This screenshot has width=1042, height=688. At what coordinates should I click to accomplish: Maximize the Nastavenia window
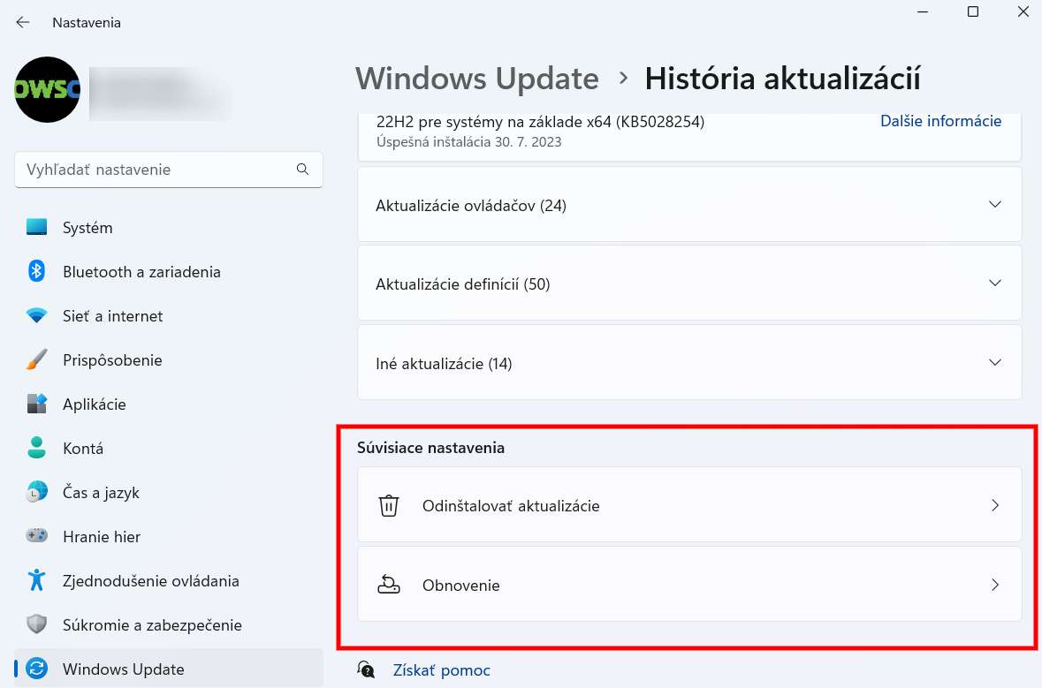pos(973,12)
